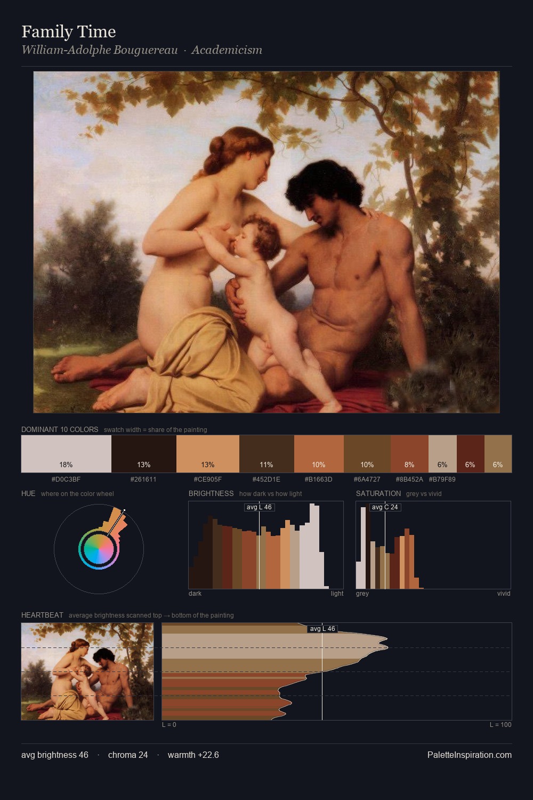Click 'grey vs vivid' caption
Screen dimensions: 533x800
tap(424, 494)
